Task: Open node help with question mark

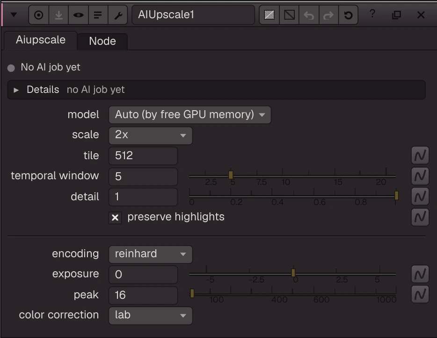Action: [x=372, y=14]
